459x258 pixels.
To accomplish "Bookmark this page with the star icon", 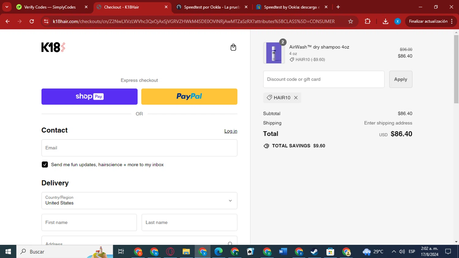I will tap(351, 21).
